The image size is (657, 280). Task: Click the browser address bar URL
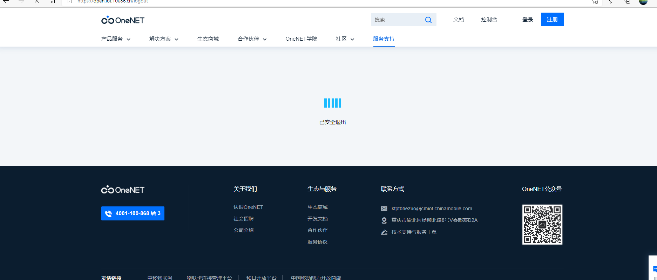pos(113,1)
